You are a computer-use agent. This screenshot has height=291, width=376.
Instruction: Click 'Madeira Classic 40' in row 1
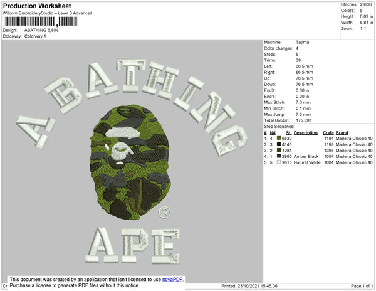[354, 139]
